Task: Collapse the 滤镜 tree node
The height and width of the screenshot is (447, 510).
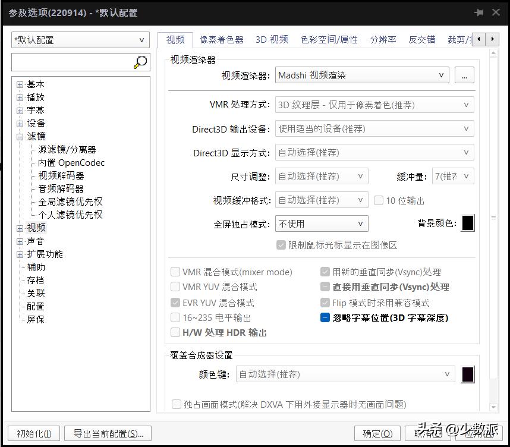Action: (20, 136)
